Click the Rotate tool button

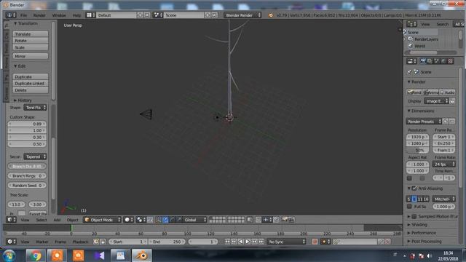point(31,41)
